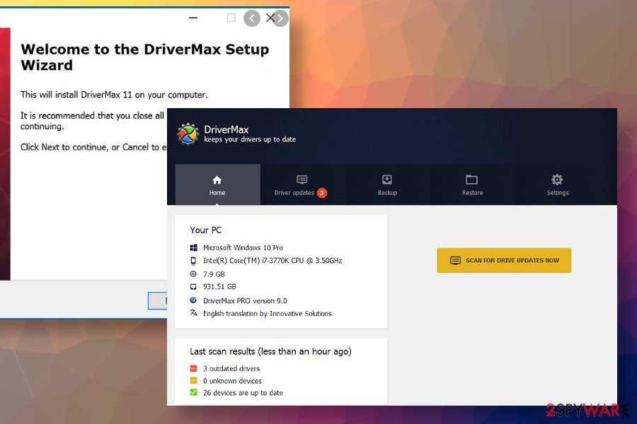The height and width of the screenshot is (424, 637).
Task: Click the 'Intel(R) Core(TM) i7-3770K CPU @ 3.50GHz' text
Action: click(272, 261)
